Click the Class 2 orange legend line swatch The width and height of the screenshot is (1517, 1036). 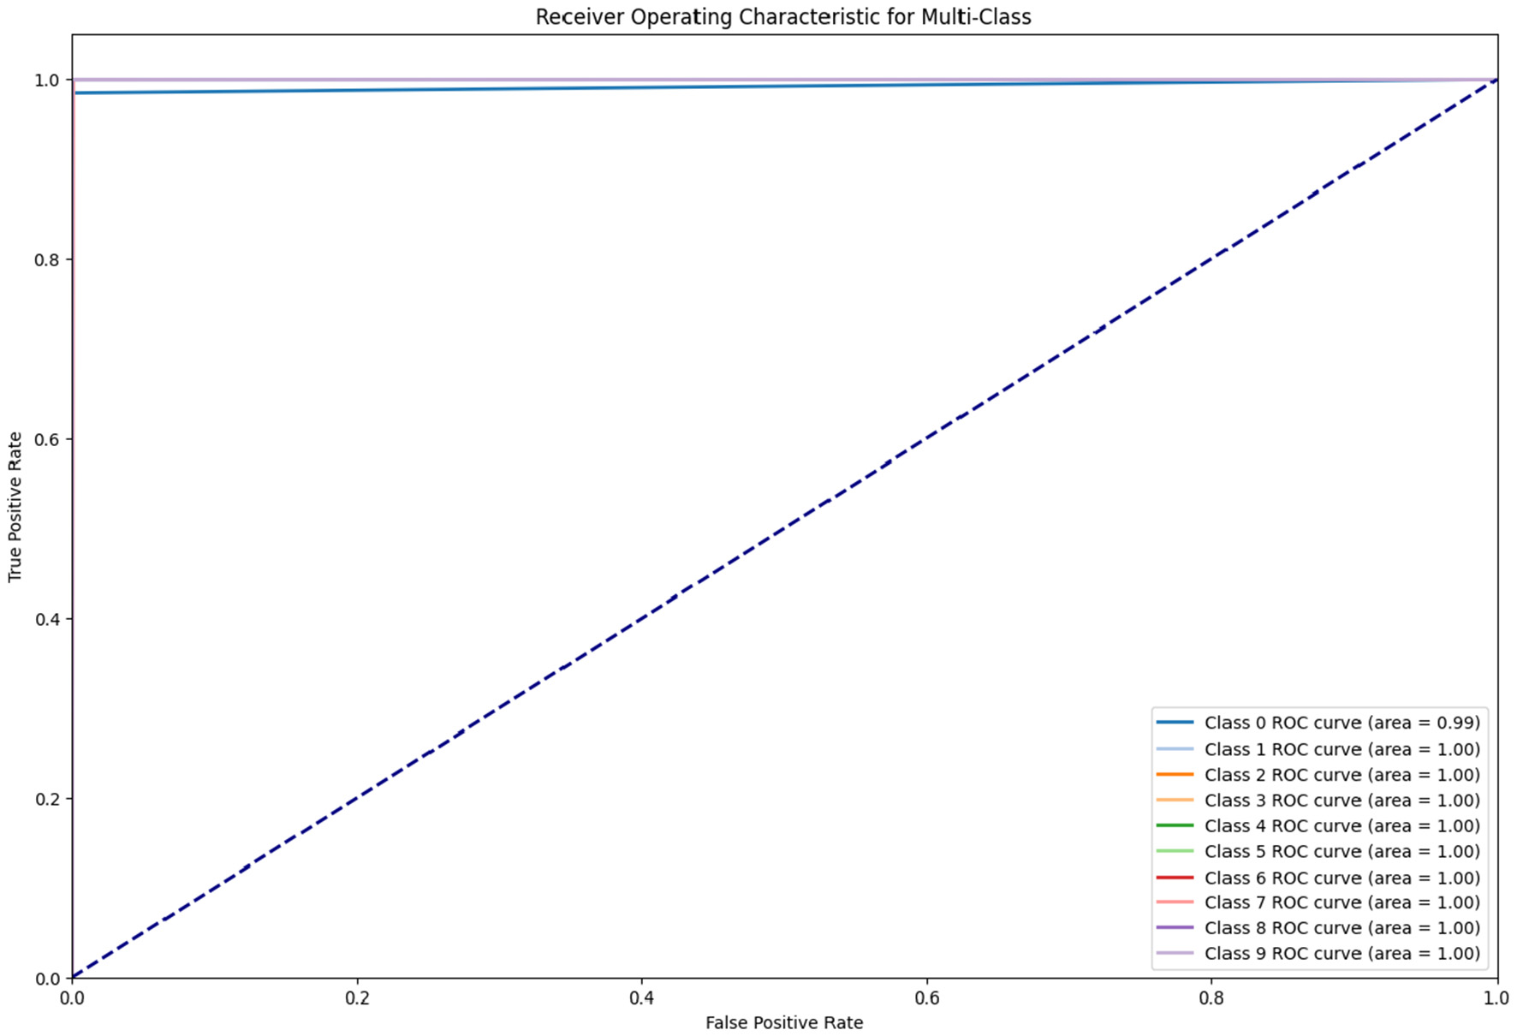coord(1175,775)
